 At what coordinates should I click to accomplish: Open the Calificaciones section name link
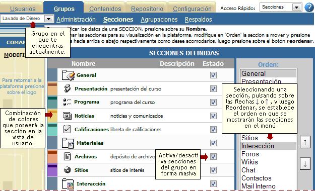pyautogui.click(x=92, y=130)
